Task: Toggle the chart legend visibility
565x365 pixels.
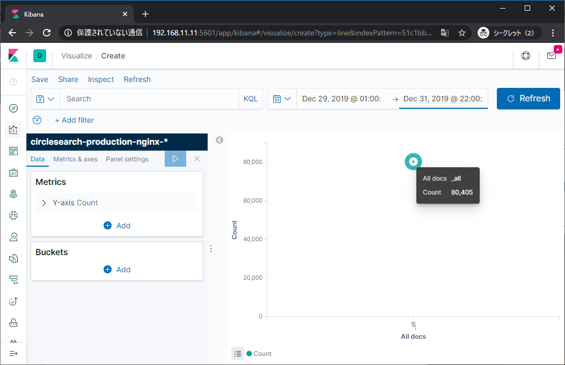Action: click(x=238, y=354)
